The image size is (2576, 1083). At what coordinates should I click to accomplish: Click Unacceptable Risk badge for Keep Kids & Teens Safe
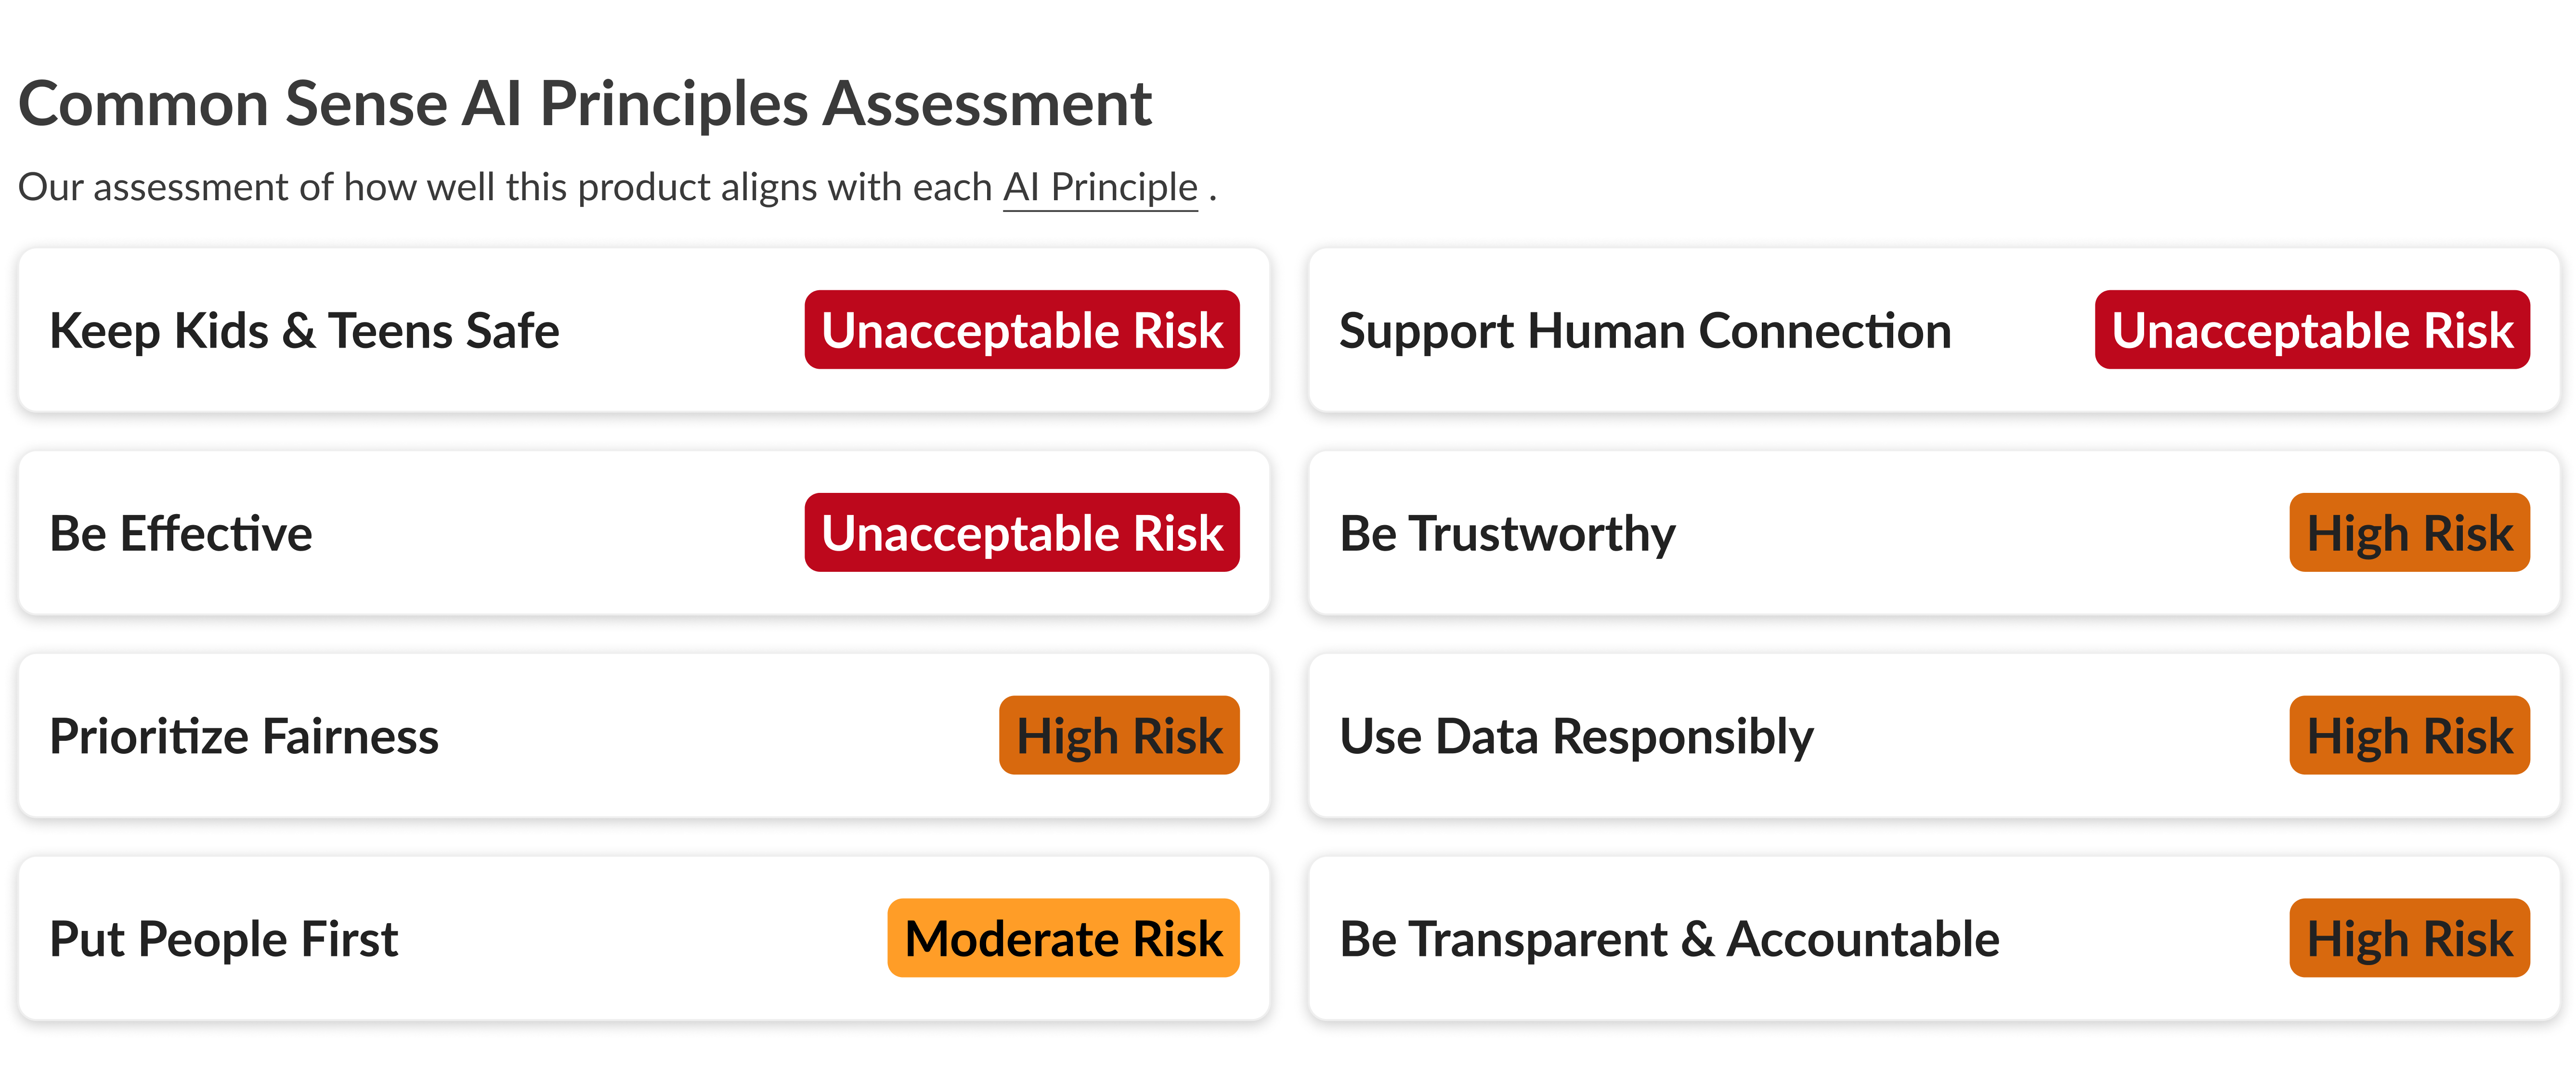1022,330
